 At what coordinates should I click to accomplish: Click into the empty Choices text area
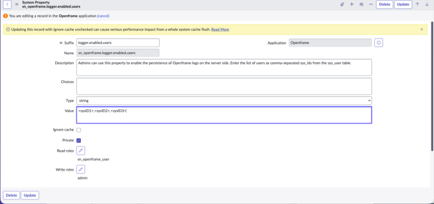pos(224,86)
